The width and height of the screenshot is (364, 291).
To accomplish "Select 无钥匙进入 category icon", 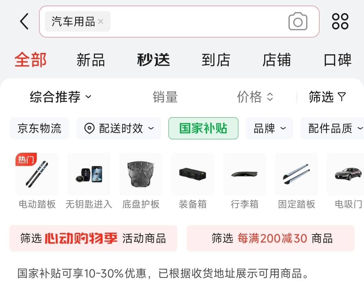I will pos(89,174).
